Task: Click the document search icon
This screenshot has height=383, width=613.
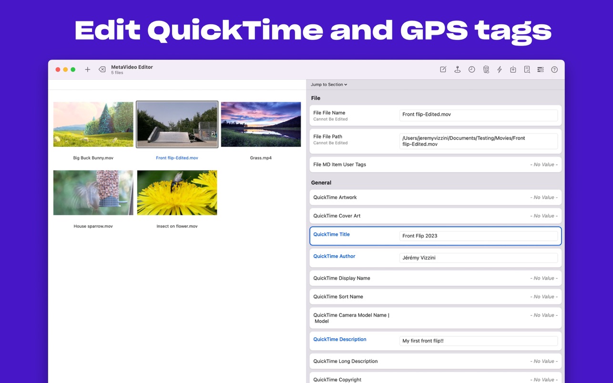Action: click(x=527, y=70)
